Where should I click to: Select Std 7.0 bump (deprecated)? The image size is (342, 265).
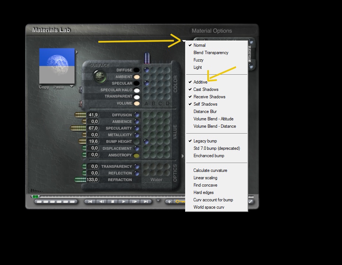[216, 148]
